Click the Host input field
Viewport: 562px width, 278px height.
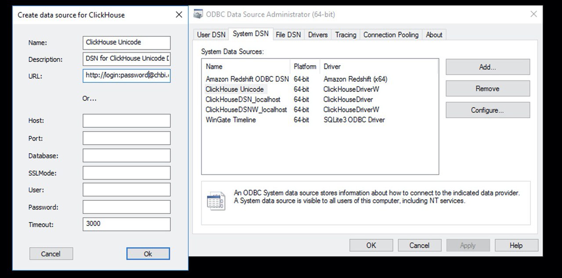(126, 121)
